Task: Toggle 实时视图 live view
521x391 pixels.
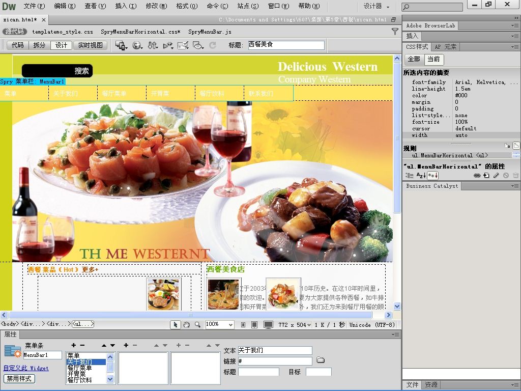Action: click(91, 45)
